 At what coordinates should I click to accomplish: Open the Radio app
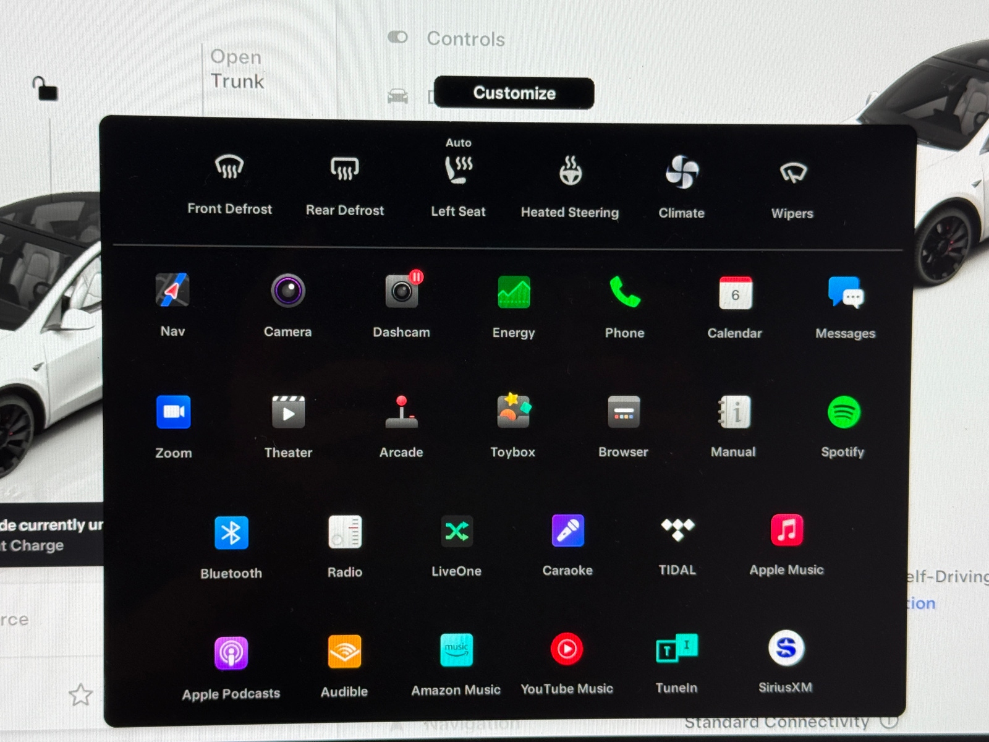345,547
